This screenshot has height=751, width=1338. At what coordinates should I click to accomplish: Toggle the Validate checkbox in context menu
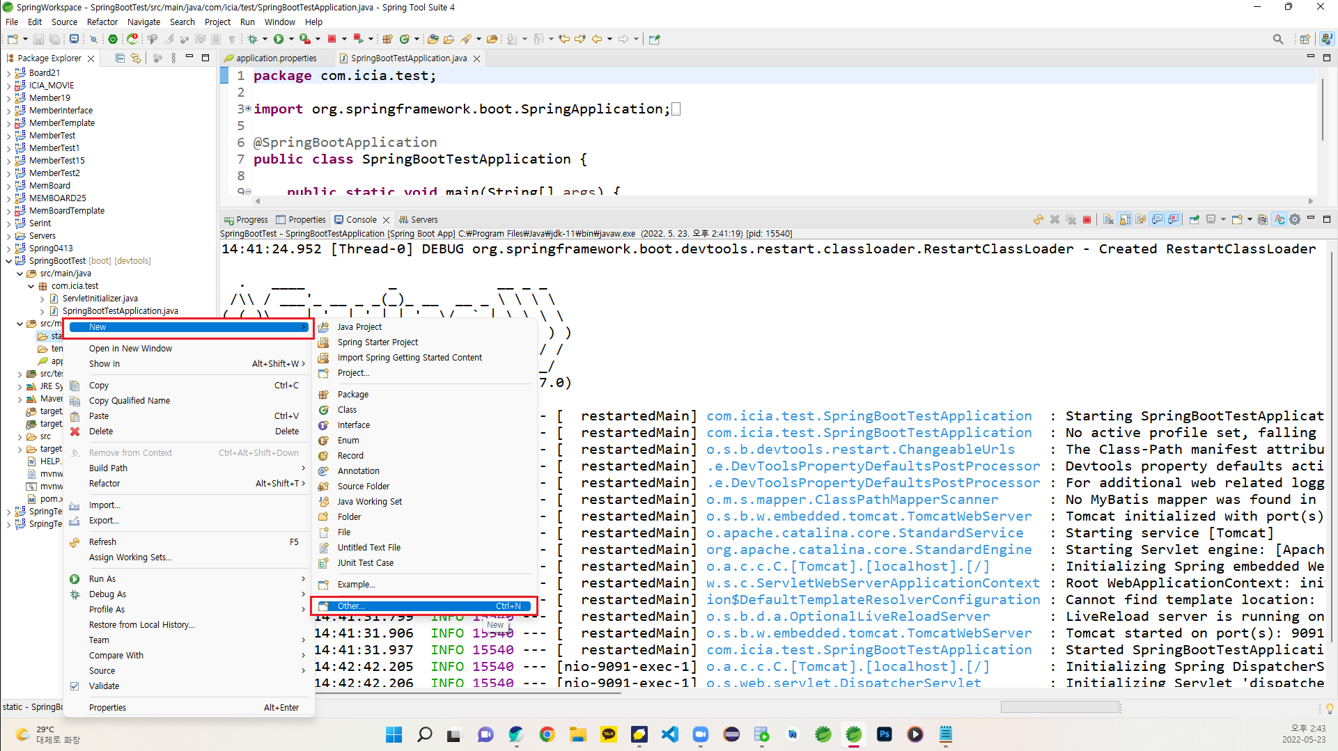(x=75, y=686)
